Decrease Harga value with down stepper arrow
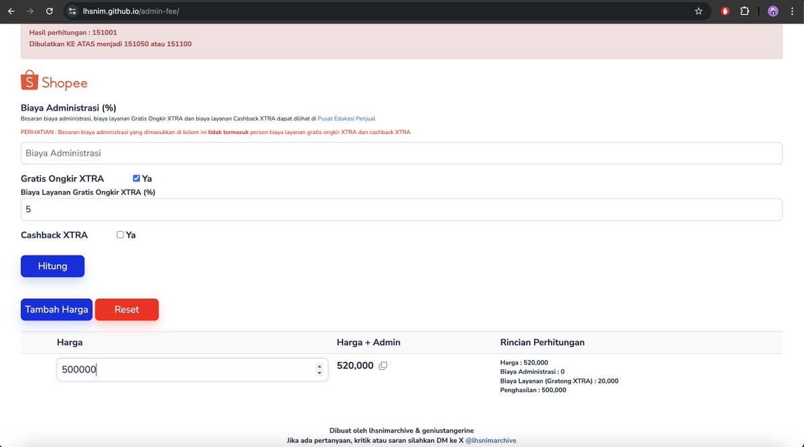 [320, 373]
